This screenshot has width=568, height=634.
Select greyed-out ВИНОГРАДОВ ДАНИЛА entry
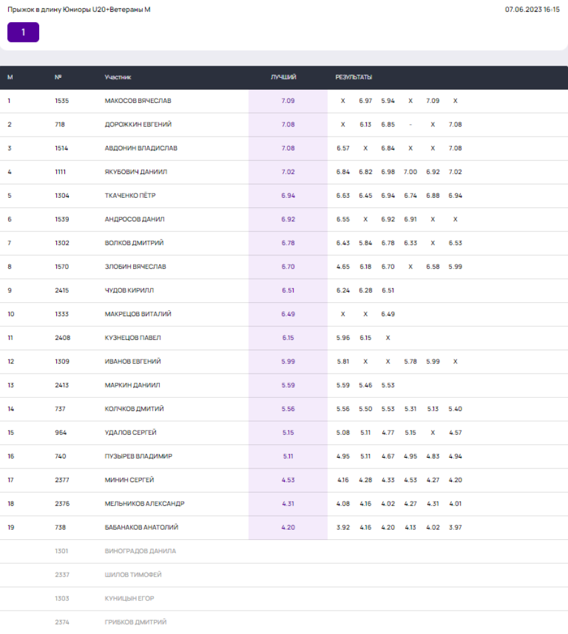(140, 551)
